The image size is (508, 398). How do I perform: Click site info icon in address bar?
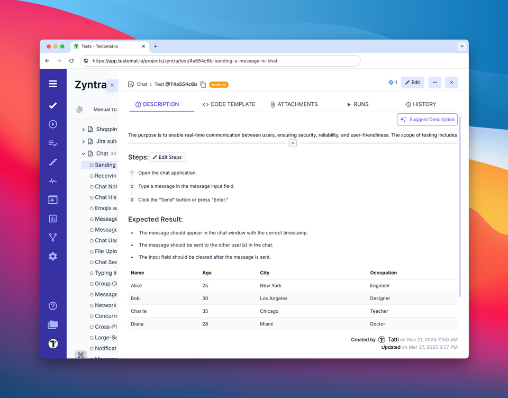(86, 61)
